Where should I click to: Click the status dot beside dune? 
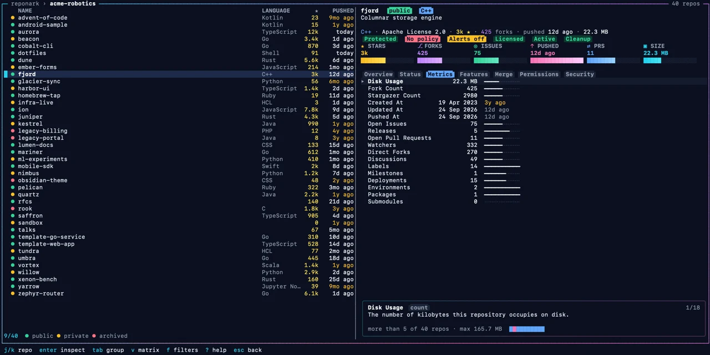[x=13, y=60]
